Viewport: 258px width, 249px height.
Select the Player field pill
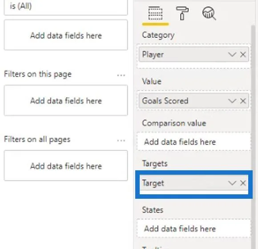[193, 54]
